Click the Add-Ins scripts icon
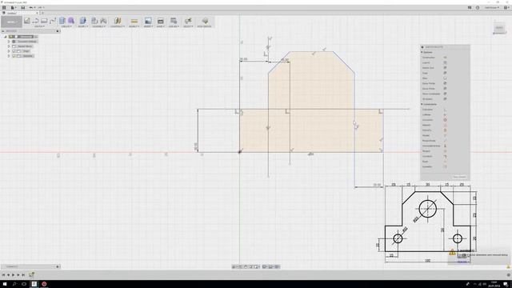The image size is (512, 288). 174,21
